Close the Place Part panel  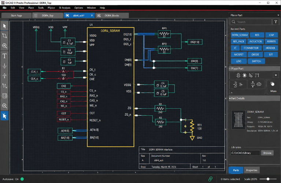click(x=278, y=15)
